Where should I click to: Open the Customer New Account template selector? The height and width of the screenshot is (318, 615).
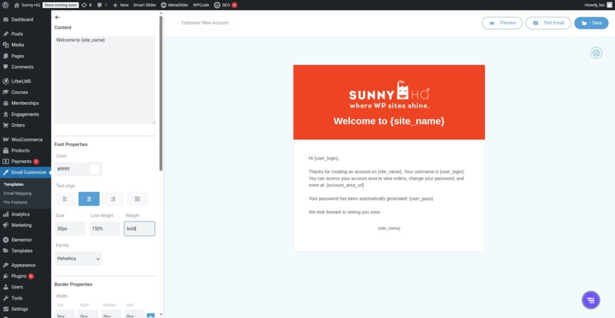coord(205,23)
